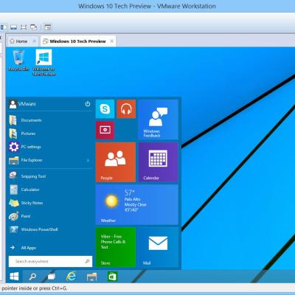Screen dimensions: 295x295
Task: Open Documents from the Start menu
Action: click(50, 120)
